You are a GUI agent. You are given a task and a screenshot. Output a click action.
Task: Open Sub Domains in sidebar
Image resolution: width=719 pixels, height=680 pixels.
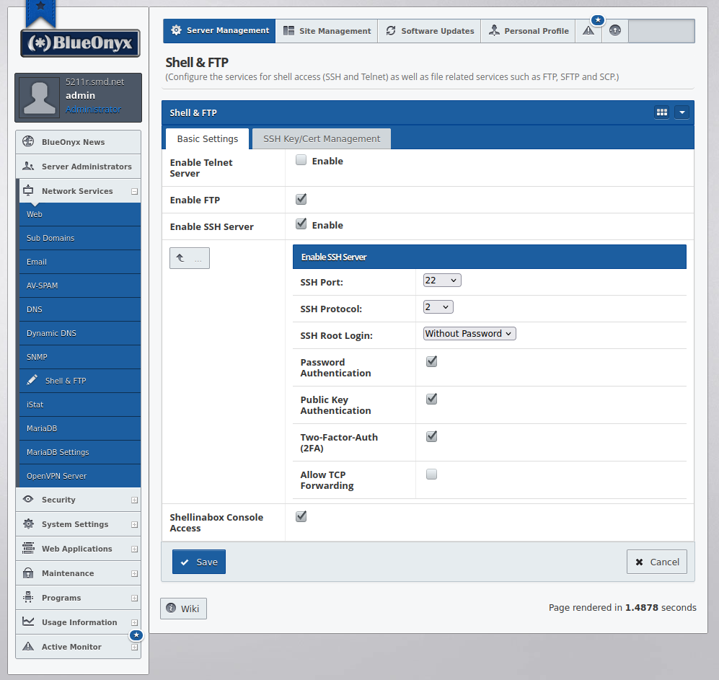[80, 238]
